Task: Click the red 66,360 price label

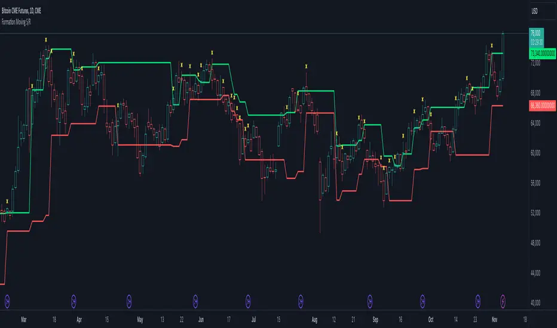Action: (x=543, y=106)
